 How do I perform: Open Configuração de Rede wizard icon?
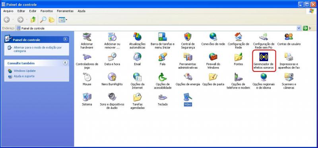point(238,40)
